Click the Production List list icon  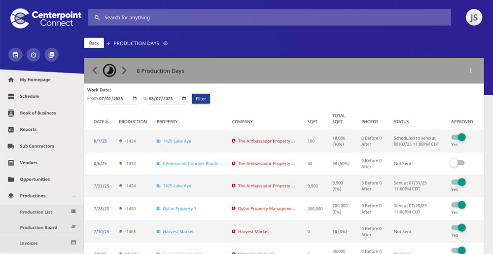tap(73, 212)
